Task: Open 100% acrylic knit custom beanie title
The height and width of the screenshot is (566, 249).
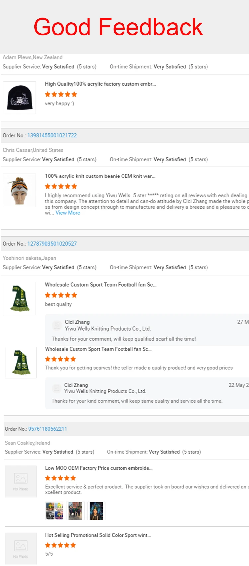Action: coord(100,176)
